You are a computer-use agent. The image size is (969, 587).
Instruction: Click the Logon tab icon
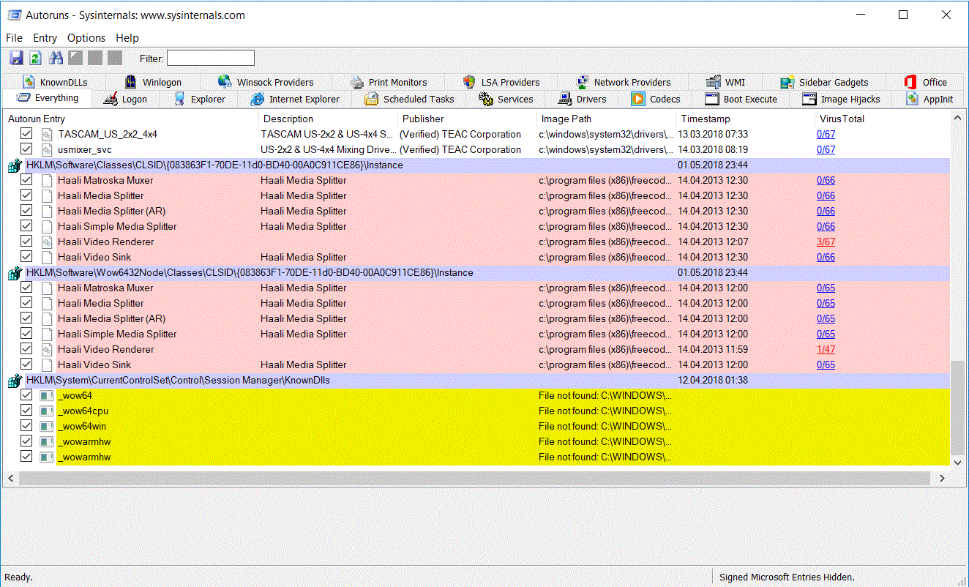(111, 99)
